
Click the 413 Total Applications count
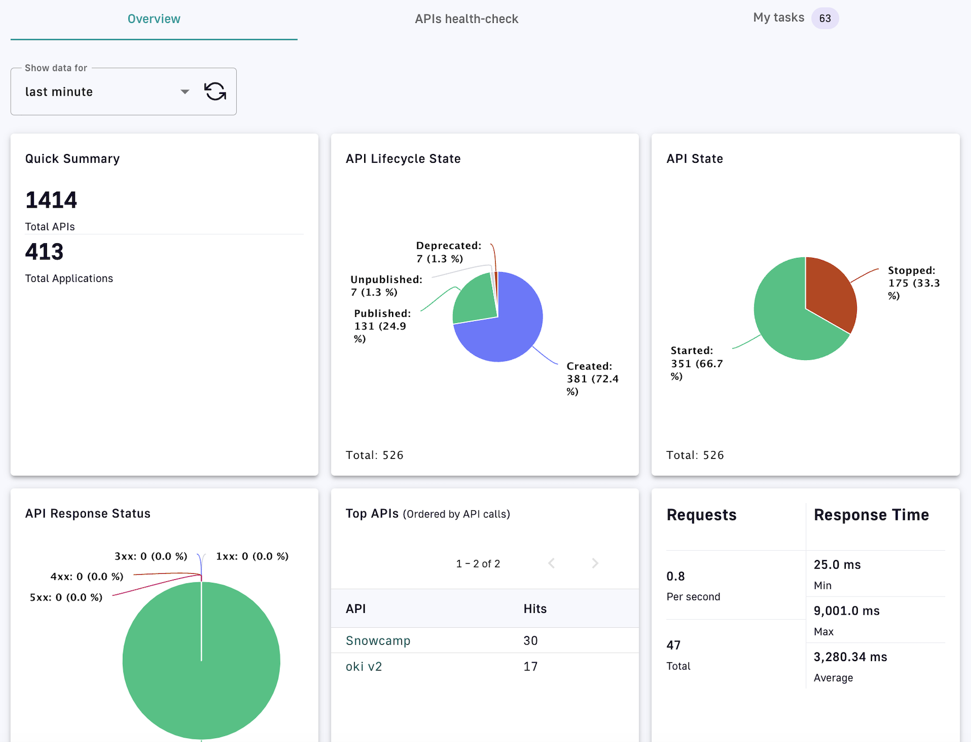click(x=44, y=252)
